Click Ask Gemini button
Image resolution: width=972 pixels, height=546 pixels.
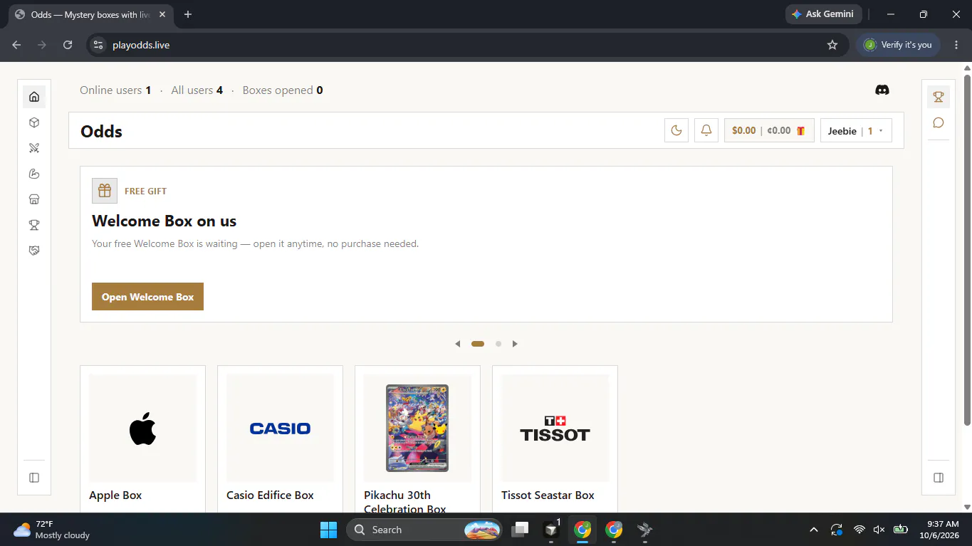click(x=823, y=14)
